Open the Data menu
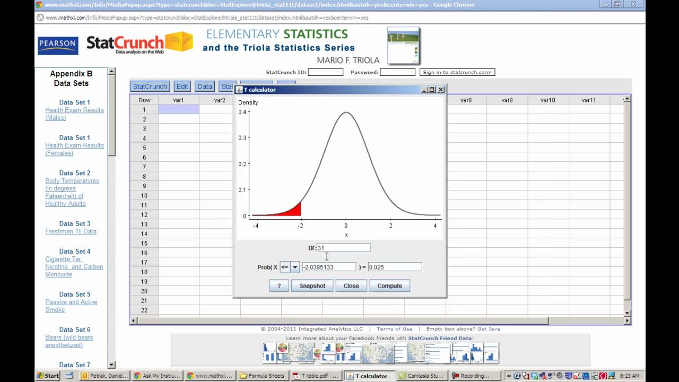This screenshot has width=679, height=382. coord(205,86)
